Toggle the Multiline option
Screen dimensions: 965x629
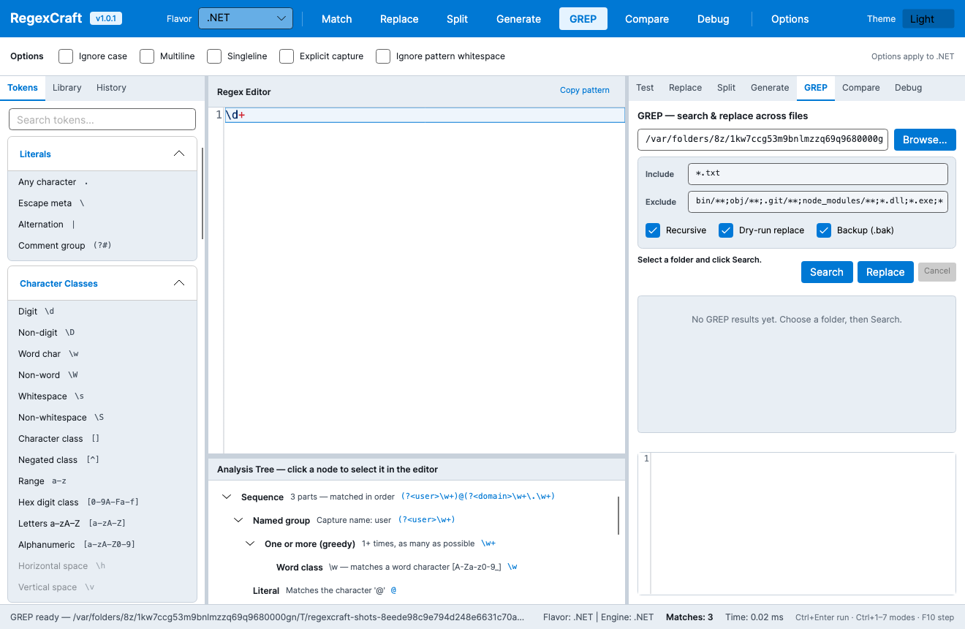[x=147, y=56]
